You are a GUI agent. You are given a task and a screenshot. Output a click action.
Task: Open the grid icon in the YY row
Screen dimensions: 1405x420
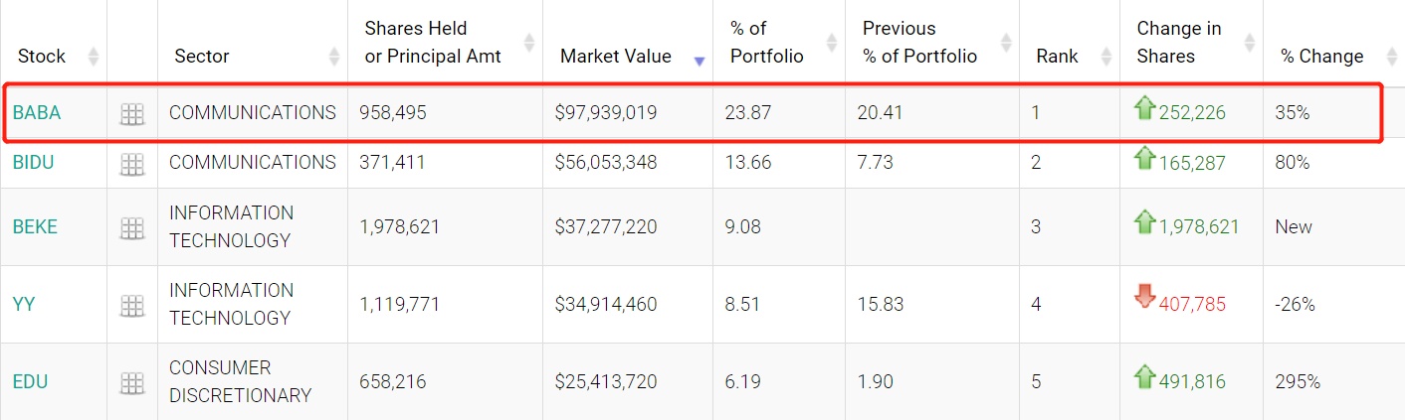tap(132, 305)
